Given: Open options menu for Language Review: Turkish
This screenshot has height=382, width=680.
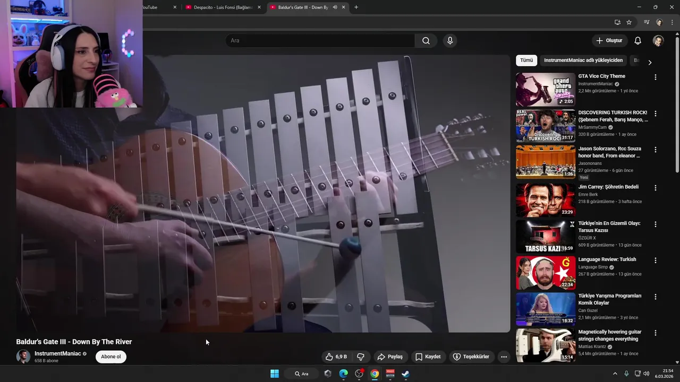Looking at the screenshot, I should pos(655,261).
